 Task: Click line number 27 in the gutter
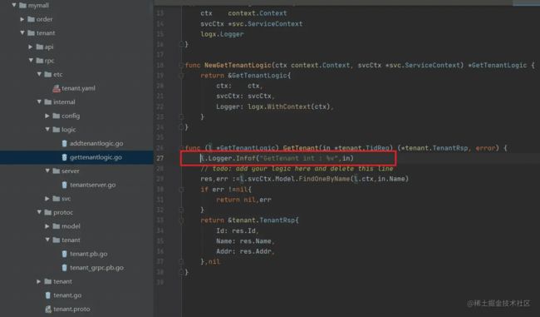(160, 158)
